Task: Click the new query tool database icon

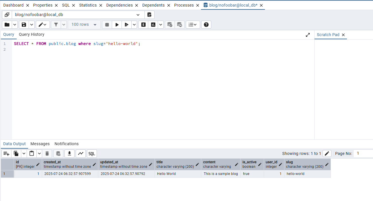Action: click(x=149, y=15)
